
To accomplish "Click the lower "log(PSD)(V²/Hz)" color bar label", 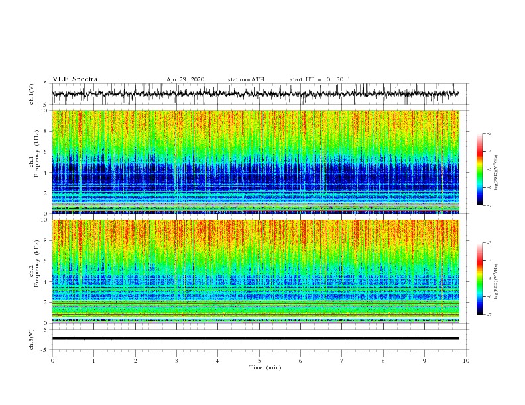I will tap(496, 281).
